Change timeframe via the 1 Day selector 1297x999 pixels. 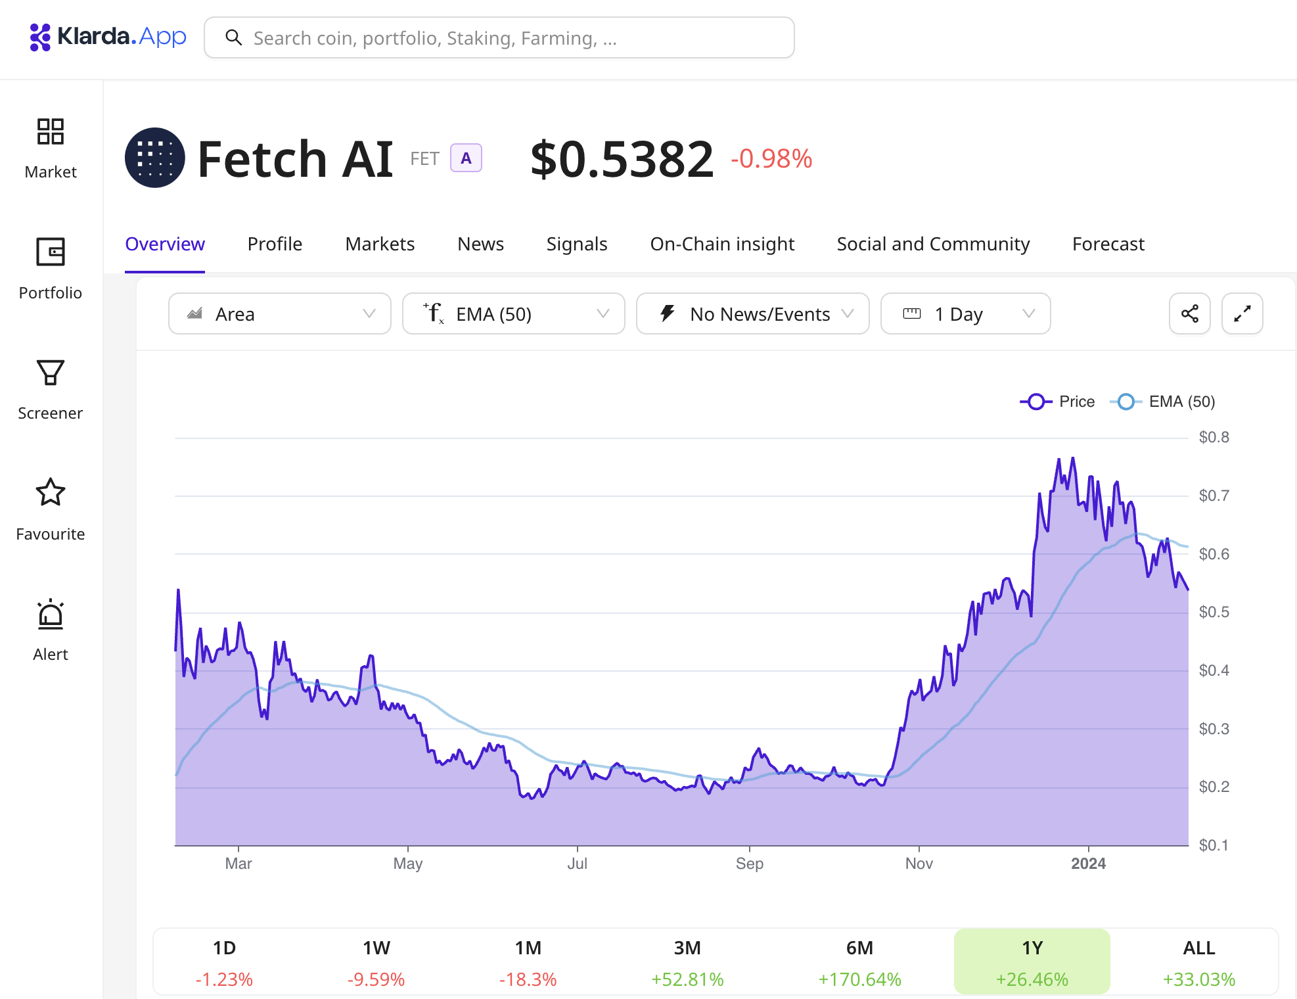(x=965, y=314)
